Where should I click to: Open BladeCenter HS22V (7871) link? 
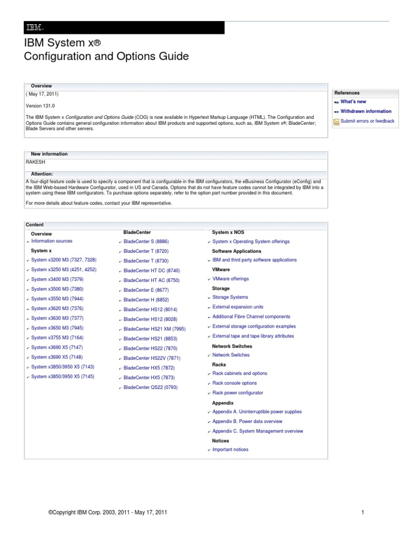tap(152, 358)
